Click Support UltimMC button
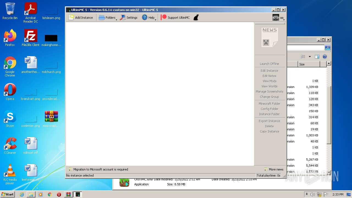The image size is (352, 198). pyautogui.click(x=175, y=18)
